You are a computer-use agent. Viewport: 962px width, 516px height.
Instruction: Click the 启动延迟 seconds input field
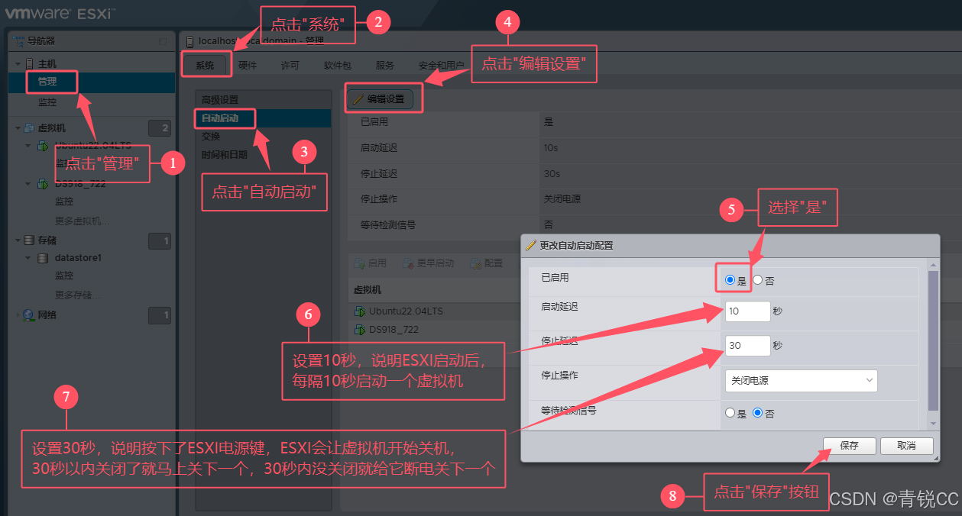point(747,311)
